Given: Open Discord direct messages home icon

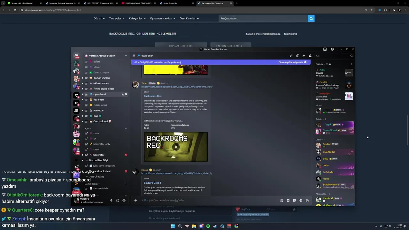Looking at the screenshot, I should (76, 56).
